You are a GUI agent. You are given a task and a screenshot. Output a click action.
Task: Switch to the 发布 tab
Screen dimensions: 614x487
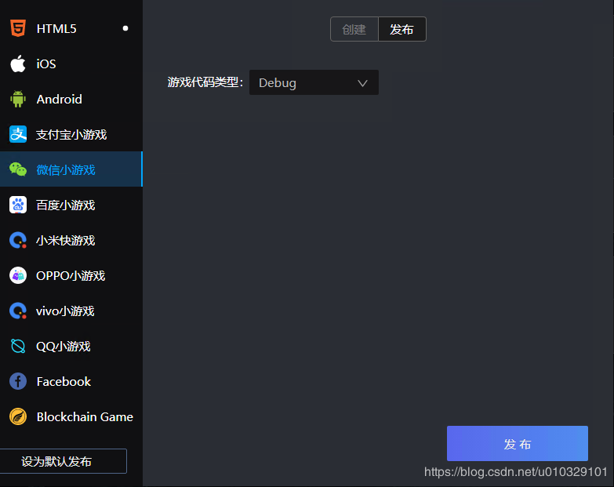coord(401,29)
